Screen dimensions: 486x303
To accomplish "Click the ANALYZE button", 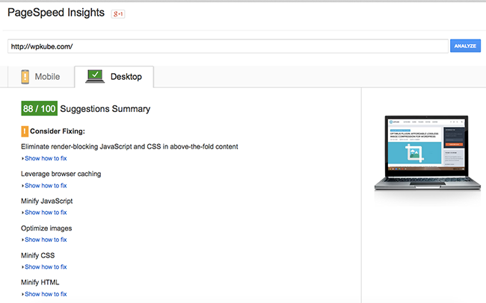I will [x=465, y=46].
